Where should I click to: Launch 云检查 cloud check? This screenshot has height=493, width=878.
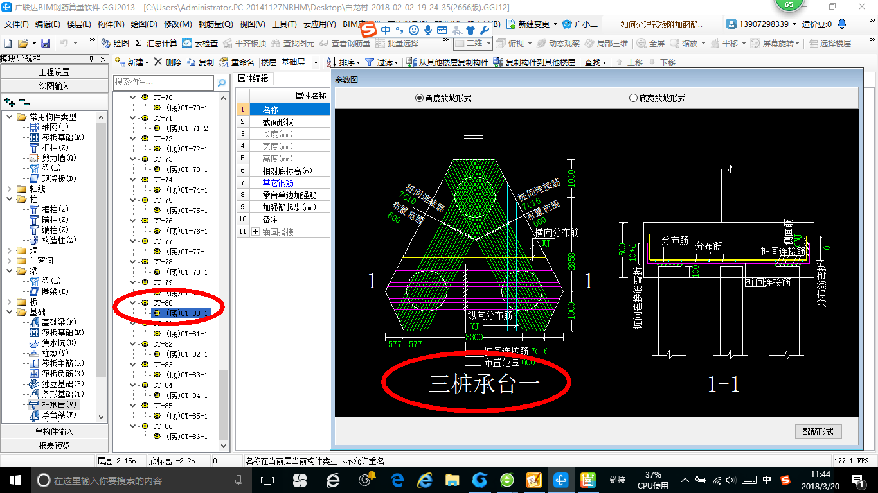coord(200,43)
